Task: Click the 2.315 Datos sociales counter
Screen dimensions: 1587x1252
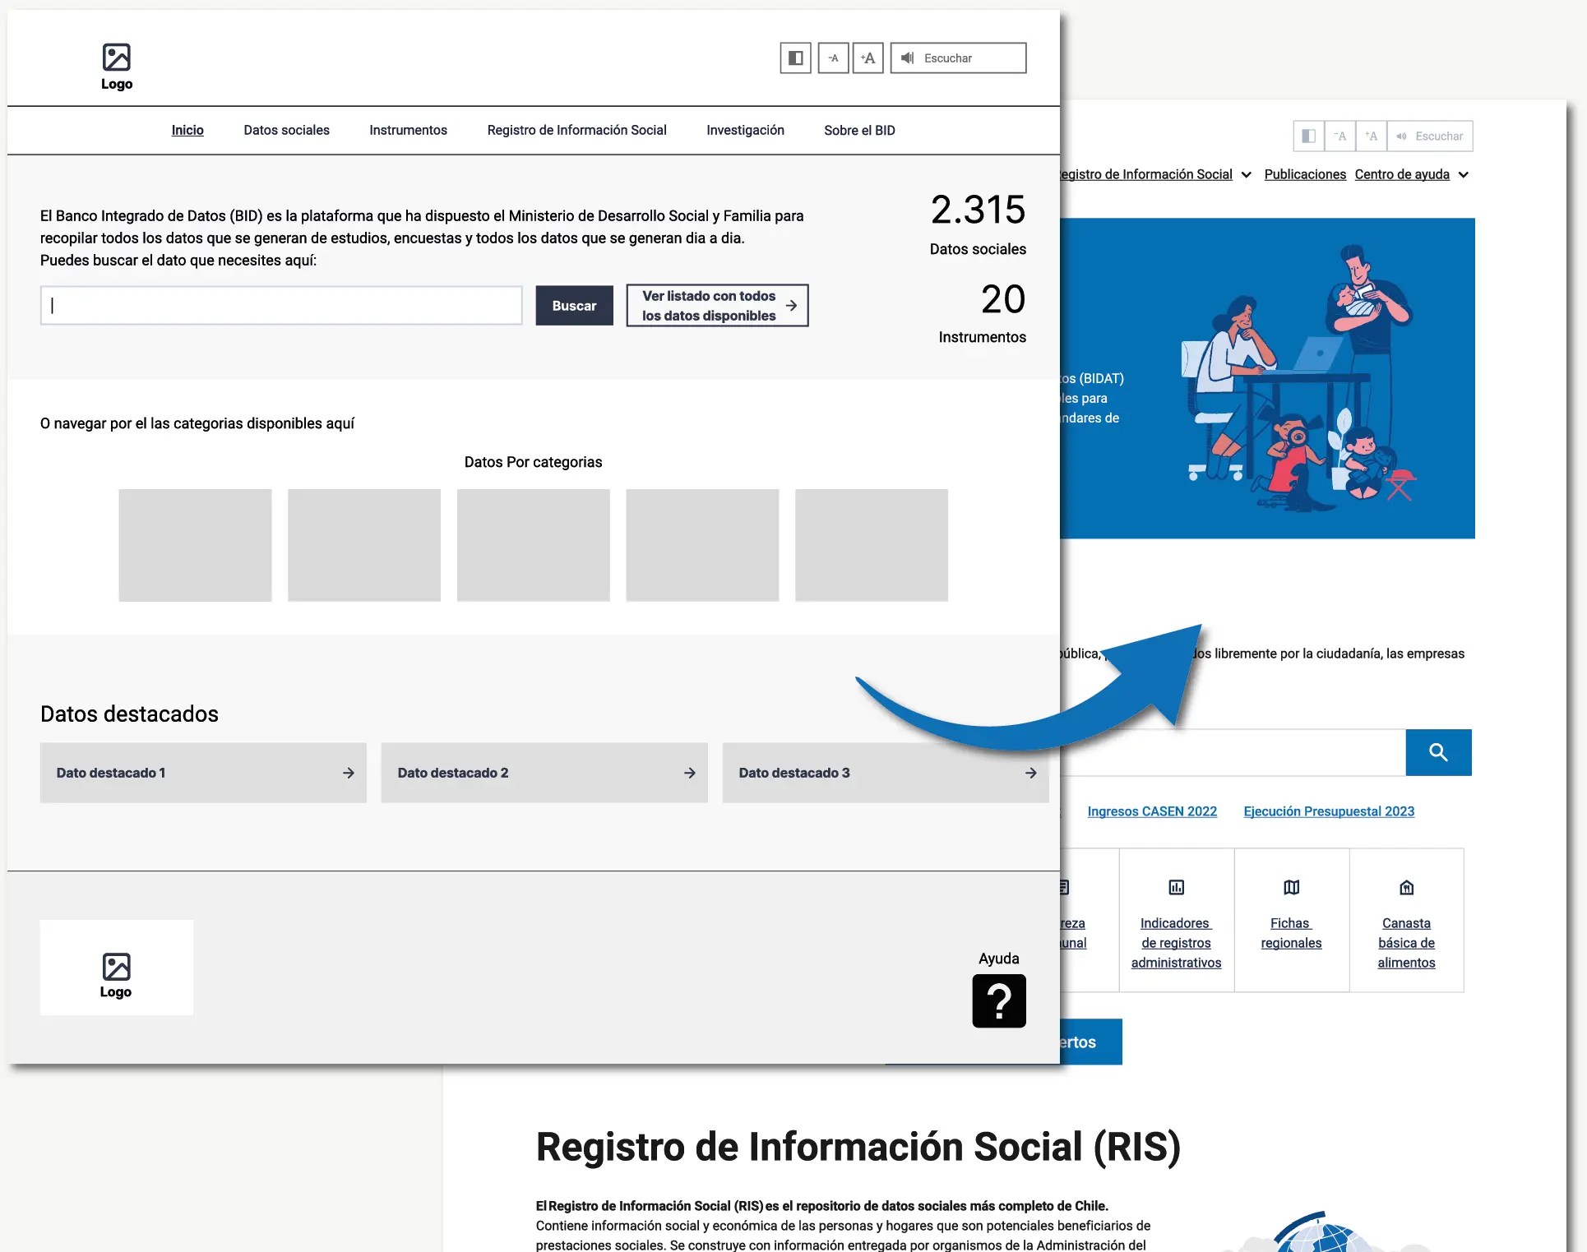Action: 978,224
